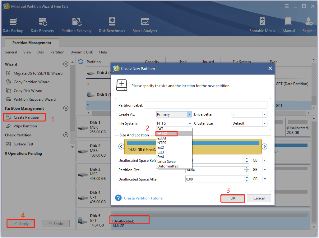Click the help question mark icon in dialog

pyautogui.click(x=118, y=198)
